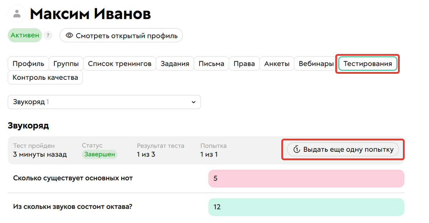
Task: Select the Анкеты tab
Action: tap(277, 63)
